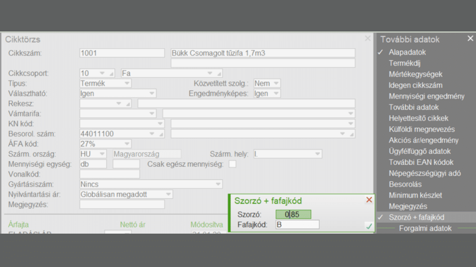
Task: Close the Szorzó + fafajkód popup
Action: pos(369,200)
